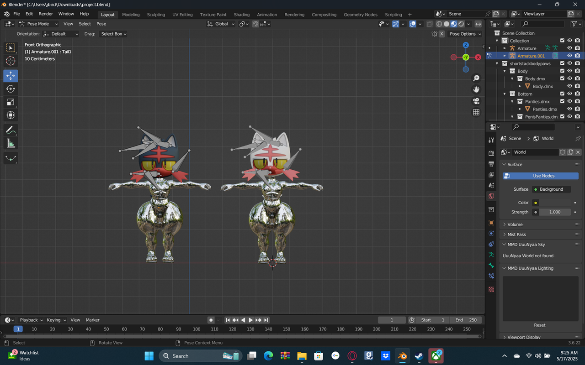Click the Z axis on navigation gizmo

[x=466, y=45]
